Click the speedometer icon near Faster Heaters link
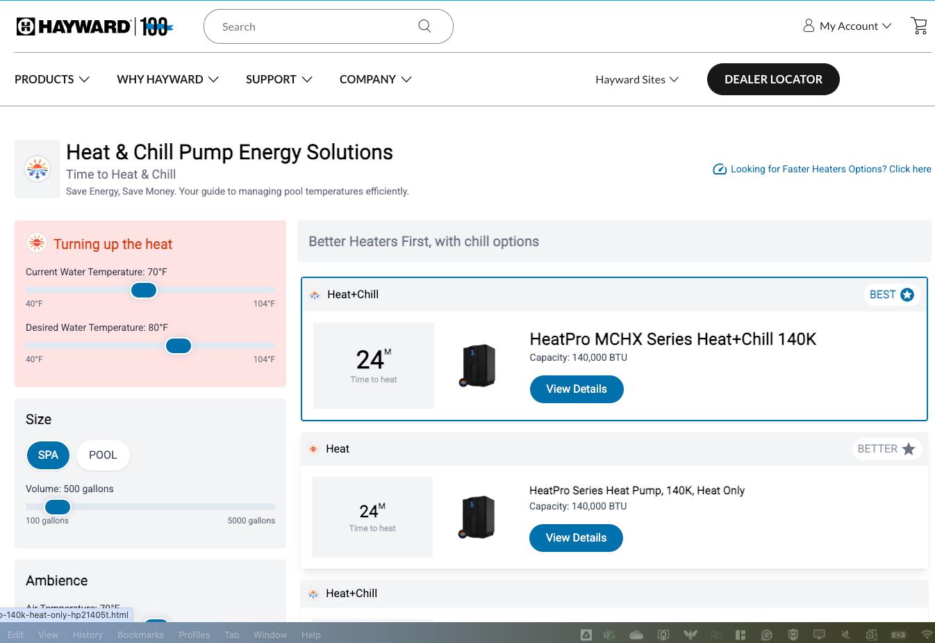Image resolution: width=935 pixels, height=643 pixels. point(720,169)
